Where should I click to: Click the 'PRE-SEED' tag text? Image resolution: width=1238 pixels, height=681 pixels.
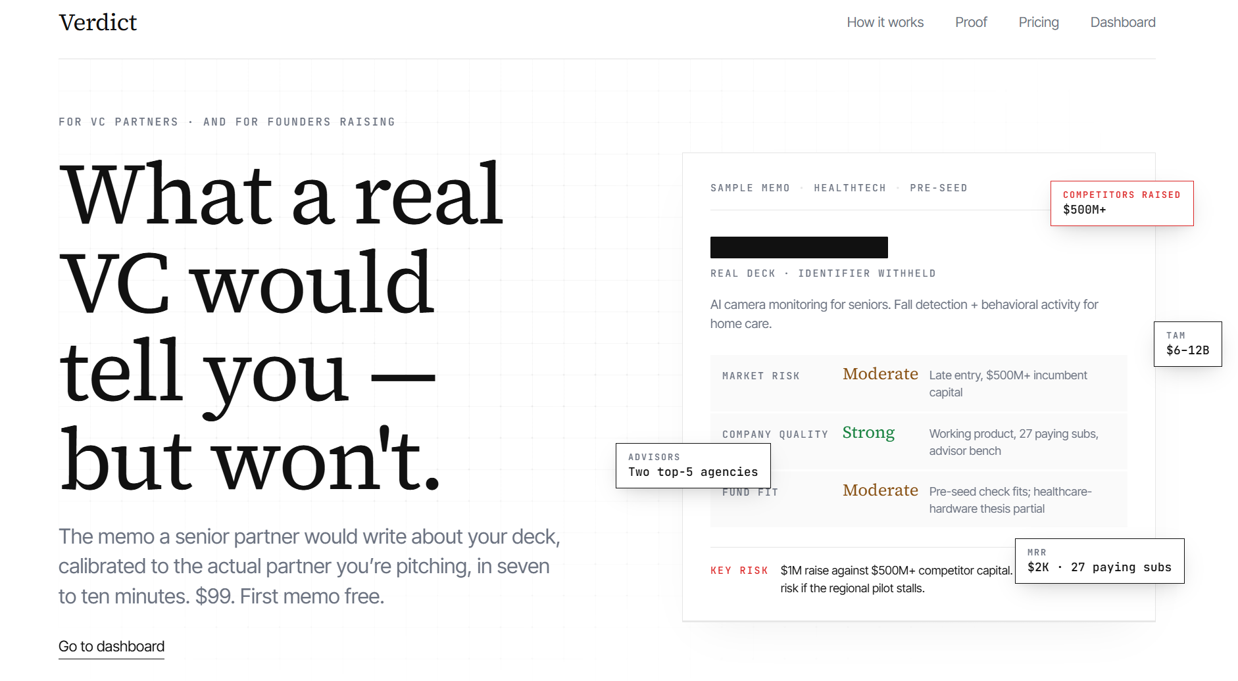point(939,188)
